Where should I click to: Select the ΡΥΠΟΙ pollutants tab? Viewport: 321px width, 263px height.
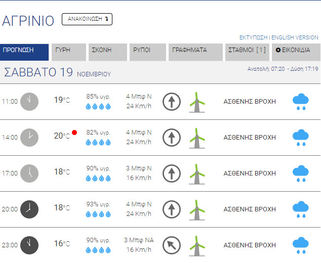147,50
